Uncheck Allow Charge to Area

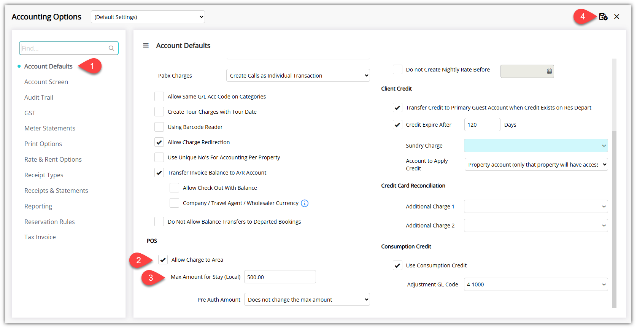click(163, 260)
